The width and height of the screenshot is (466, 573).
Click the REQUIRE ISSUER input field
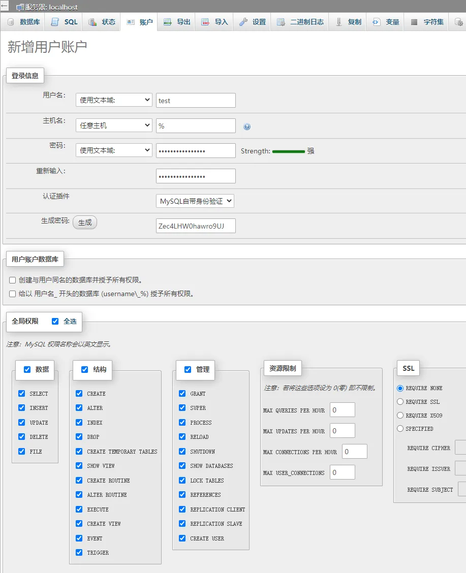(x=460, y=468)
